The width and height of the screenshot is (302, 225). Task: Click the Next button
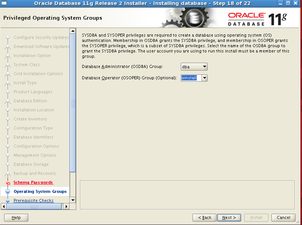(229, 218)
